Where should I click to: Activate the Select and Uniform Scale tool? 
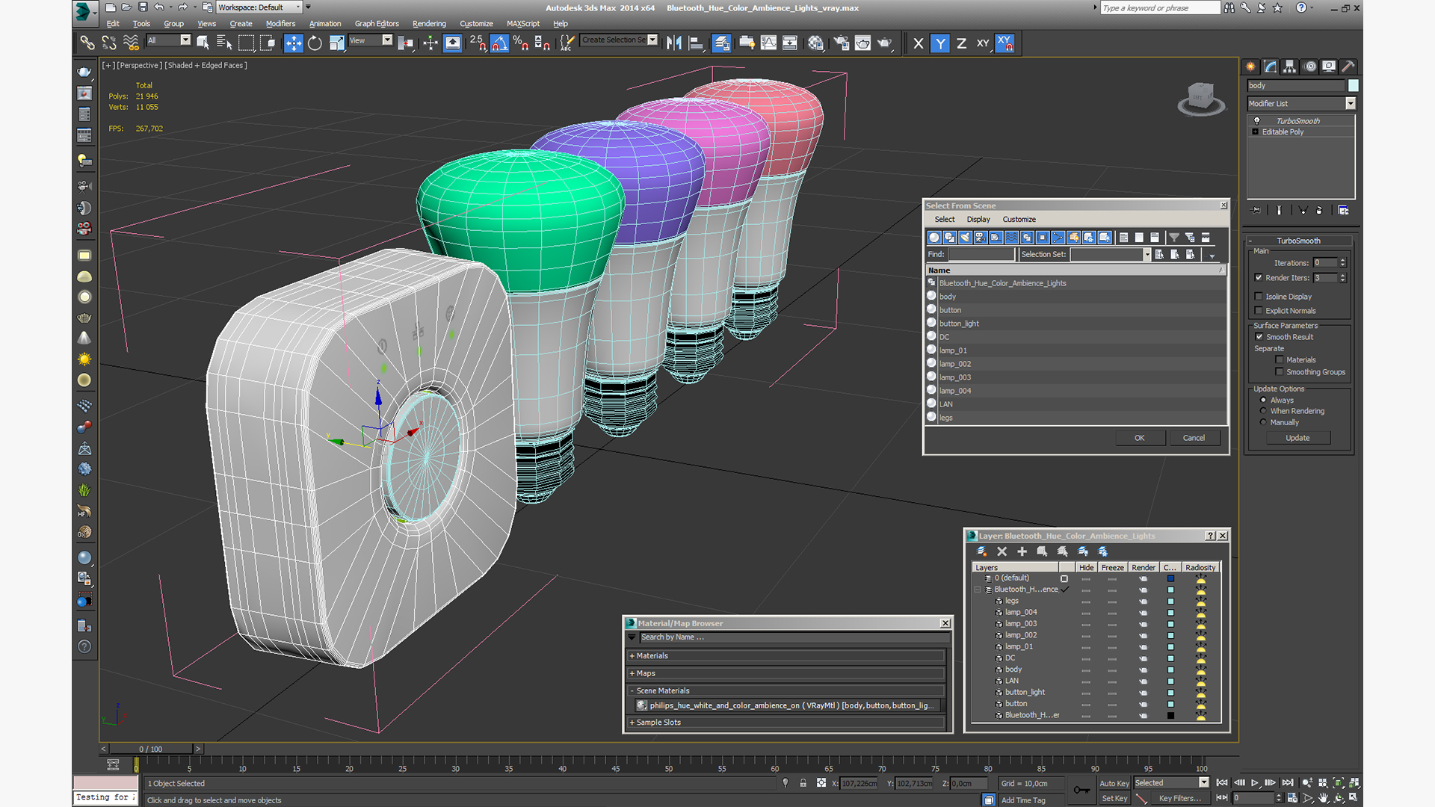pyautogui.click(x=336, y=43)
